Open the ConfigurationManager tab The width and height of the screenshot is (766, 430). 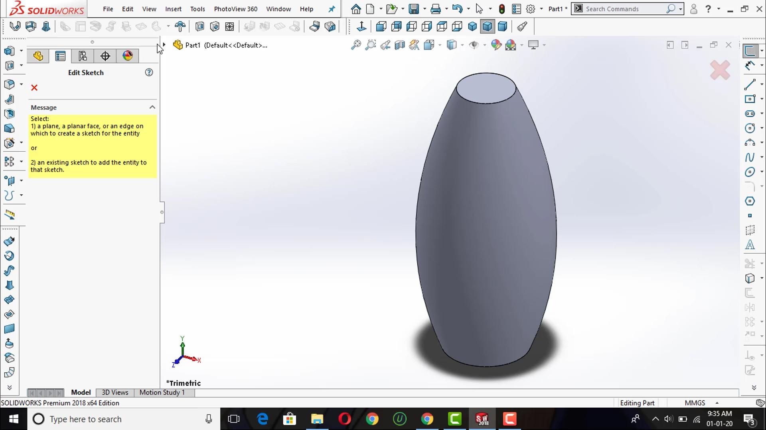click(x=83, y=56)
